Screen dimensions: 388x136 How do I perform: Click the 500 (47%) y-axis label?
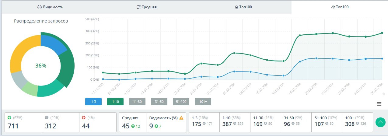92,19
